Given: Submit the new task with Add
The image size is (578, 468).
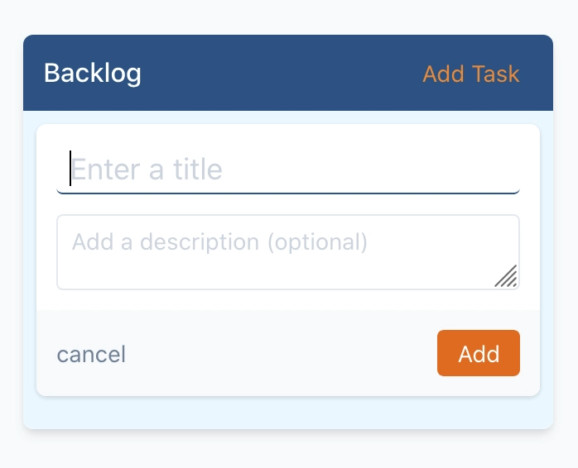Looking at the screenshot, I should 478,354.
